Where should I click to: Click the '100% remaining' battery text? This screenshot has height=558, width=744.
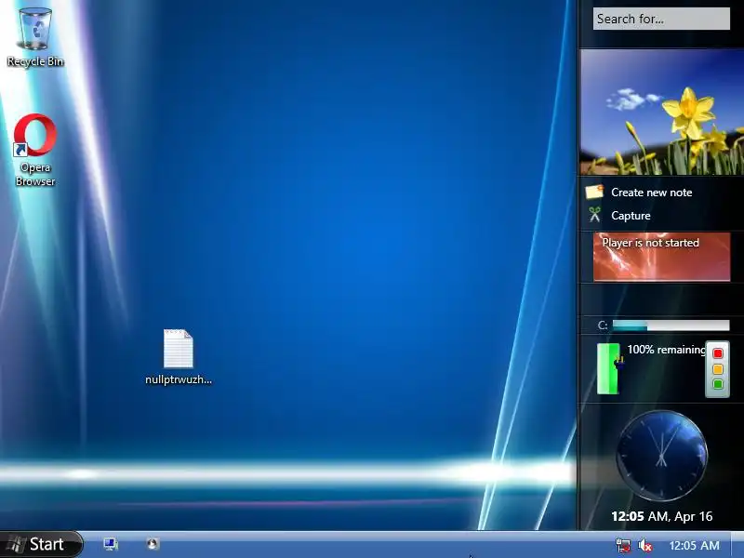[x=666, y=350]
